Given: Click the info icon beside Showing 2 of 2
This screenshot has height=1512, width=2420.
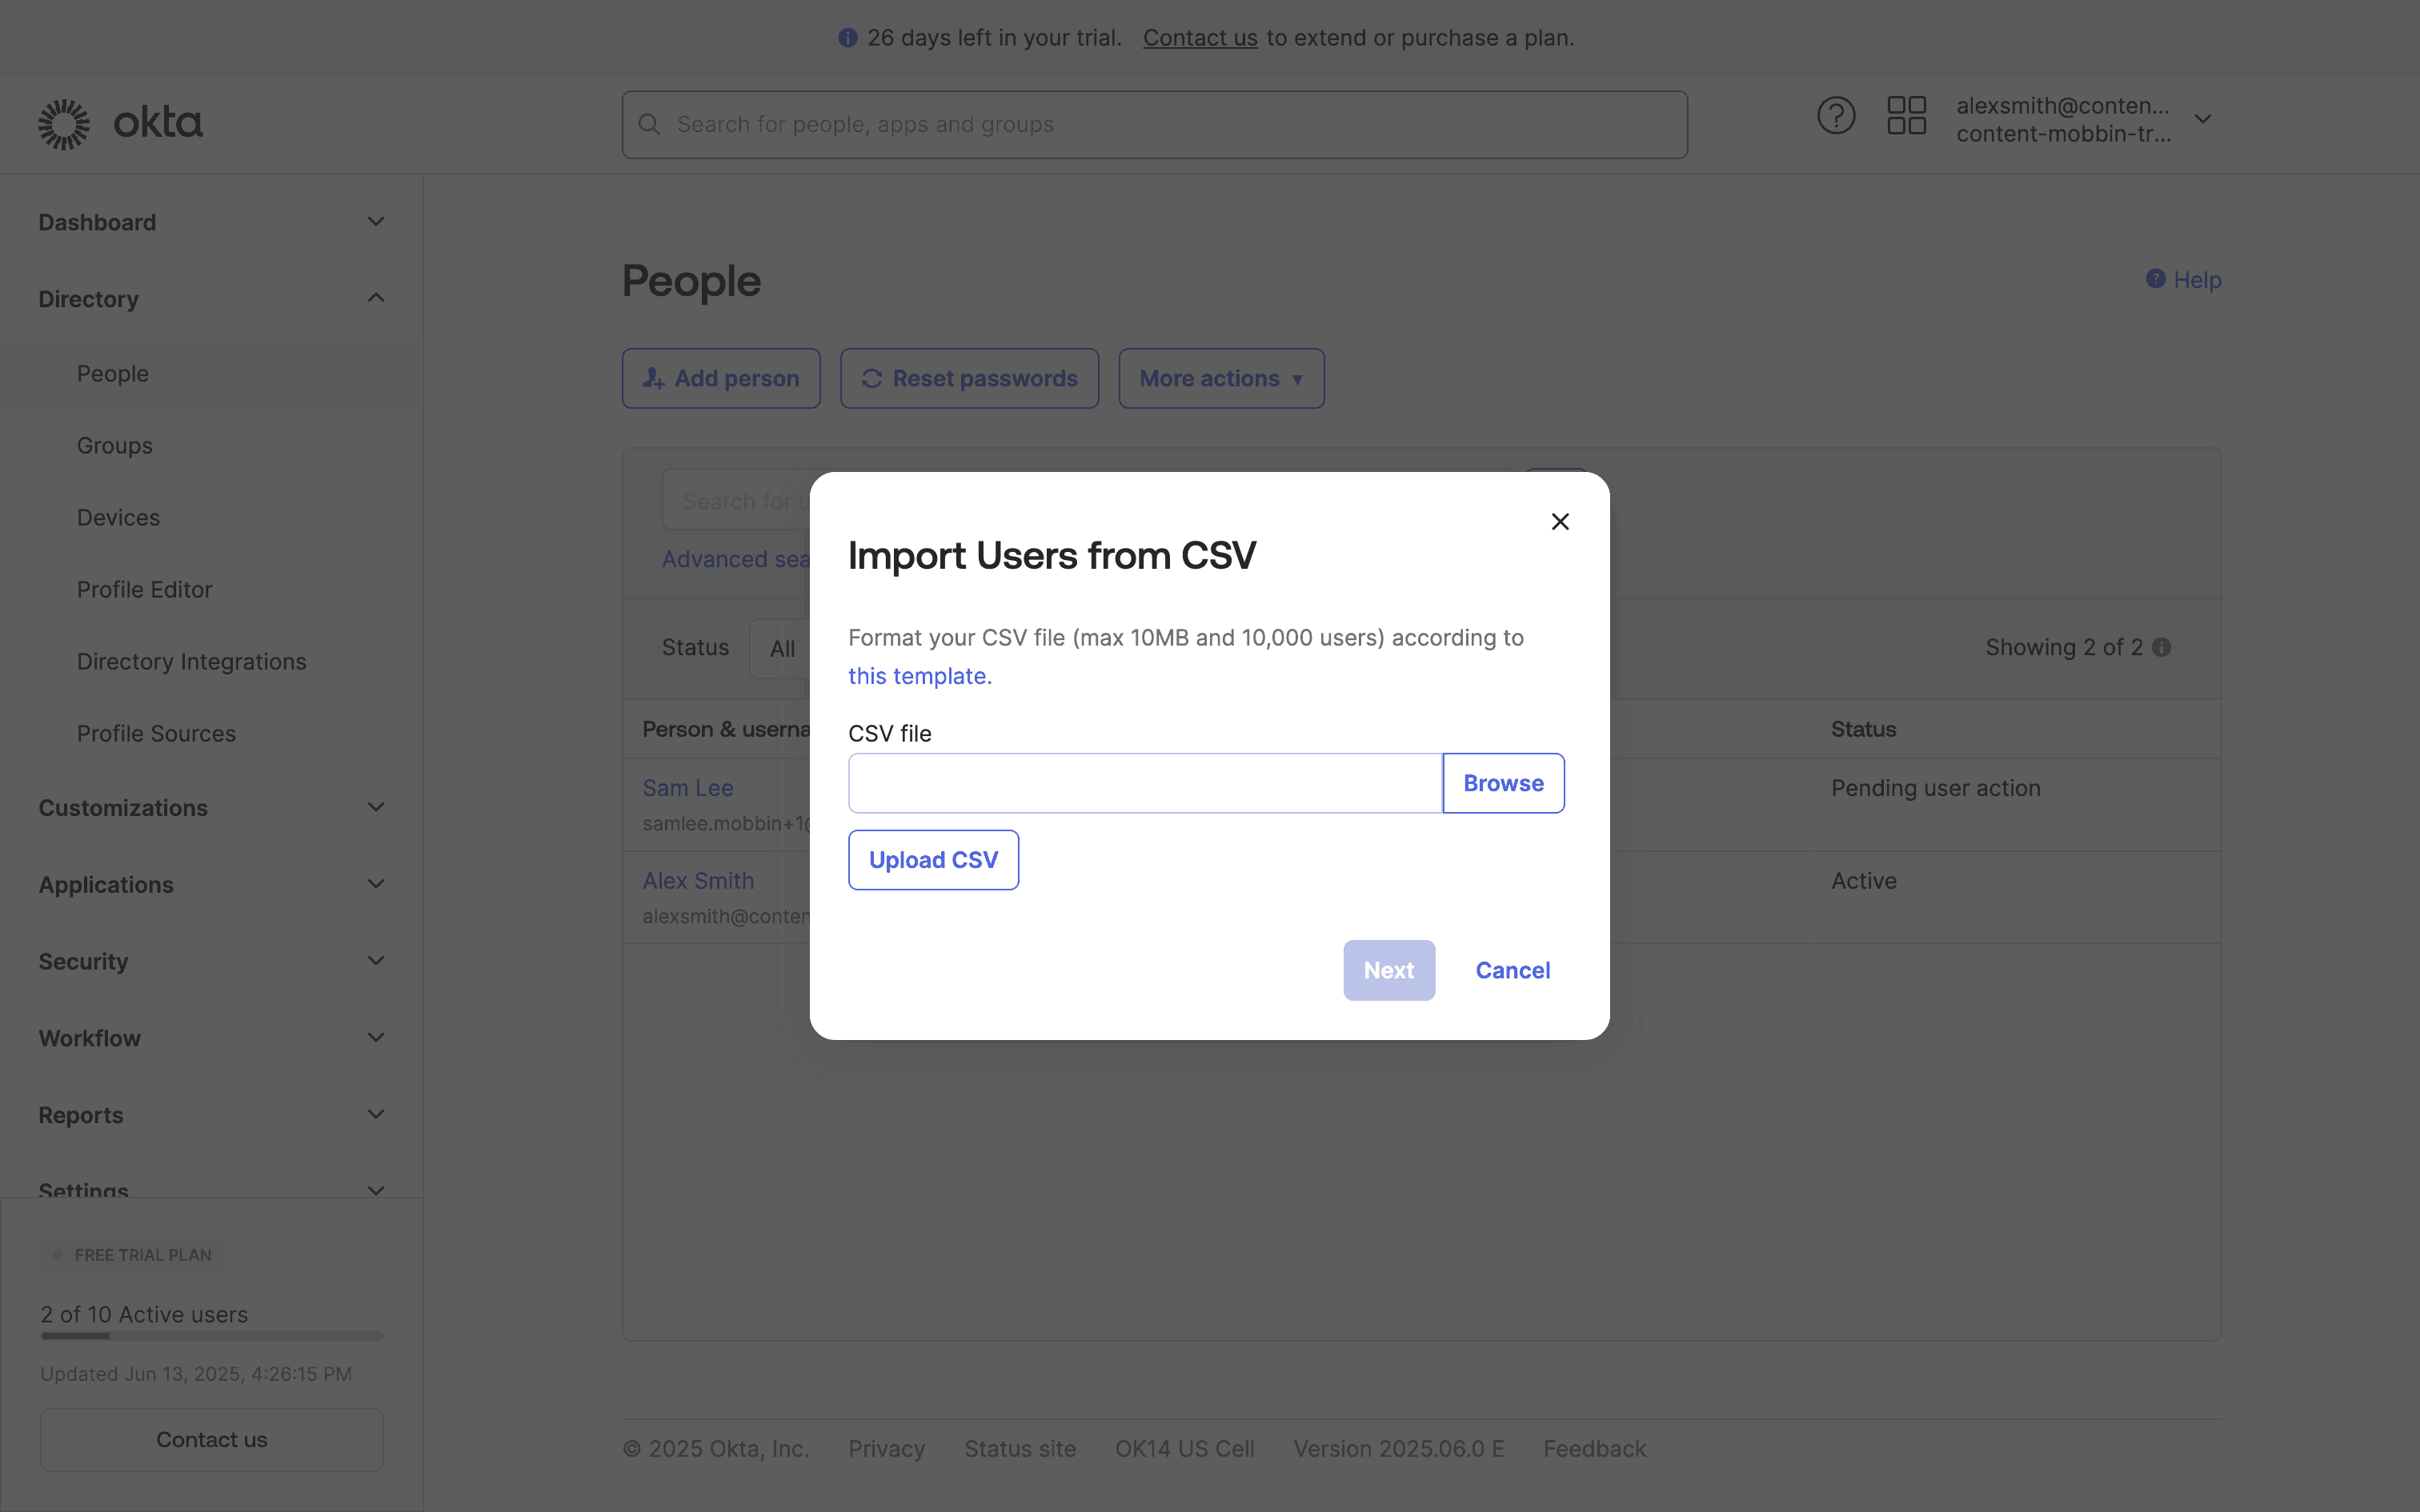Looking at the screenshot, I should [2162, 648].
